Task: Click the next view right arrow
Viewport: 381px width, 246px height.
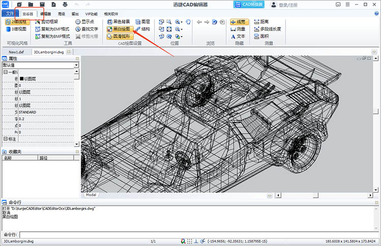Action: pyautogui.click(x=207, y=22)
